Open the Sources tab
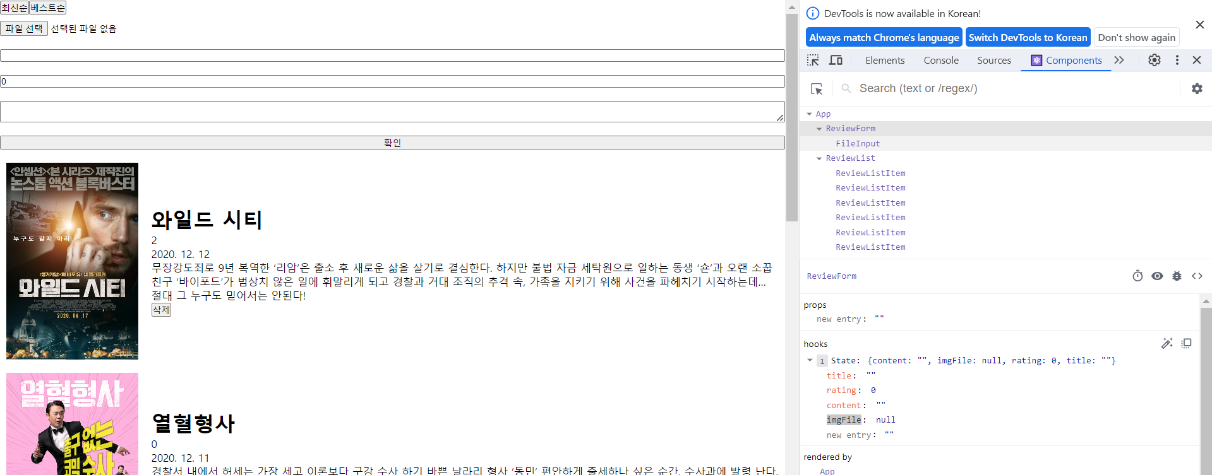 (x=994, y=61)
